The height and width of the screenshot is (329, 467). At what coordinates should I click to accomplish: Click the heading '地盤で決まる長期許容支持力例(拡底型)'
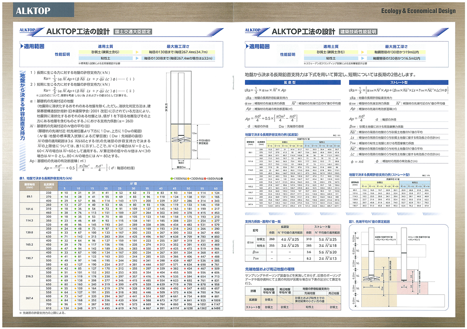tap(272, 134)
